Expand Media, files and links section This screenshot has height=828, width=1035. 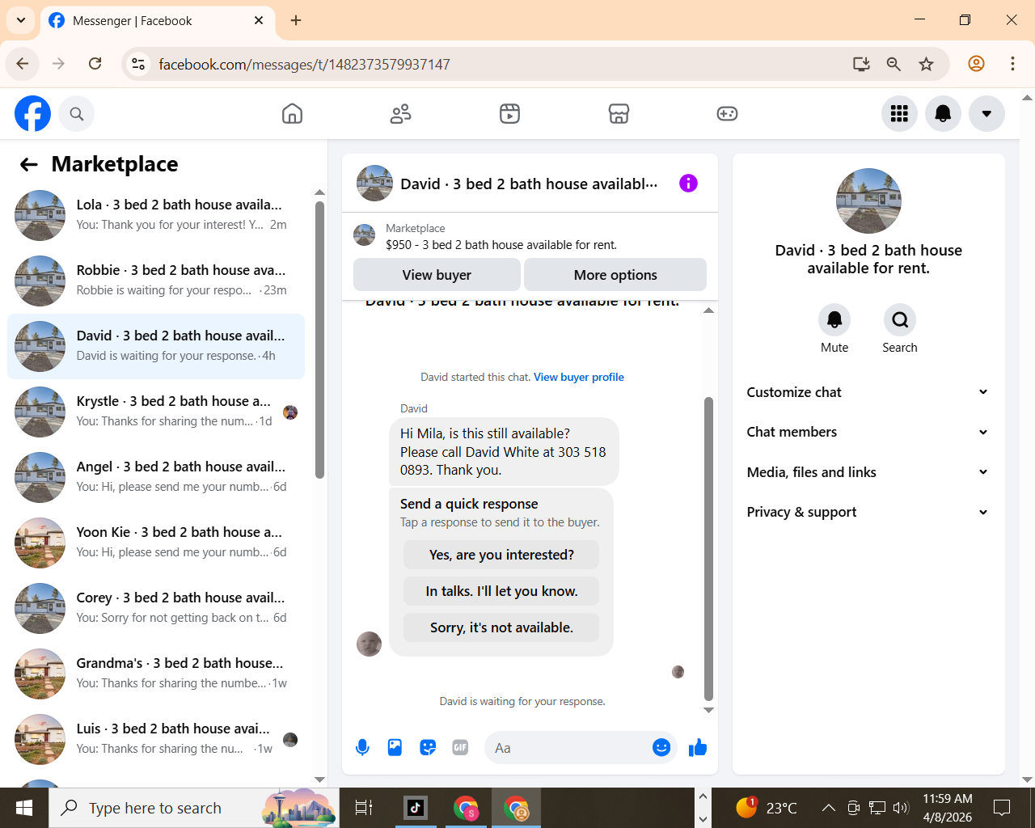click(x=868, y=472)
